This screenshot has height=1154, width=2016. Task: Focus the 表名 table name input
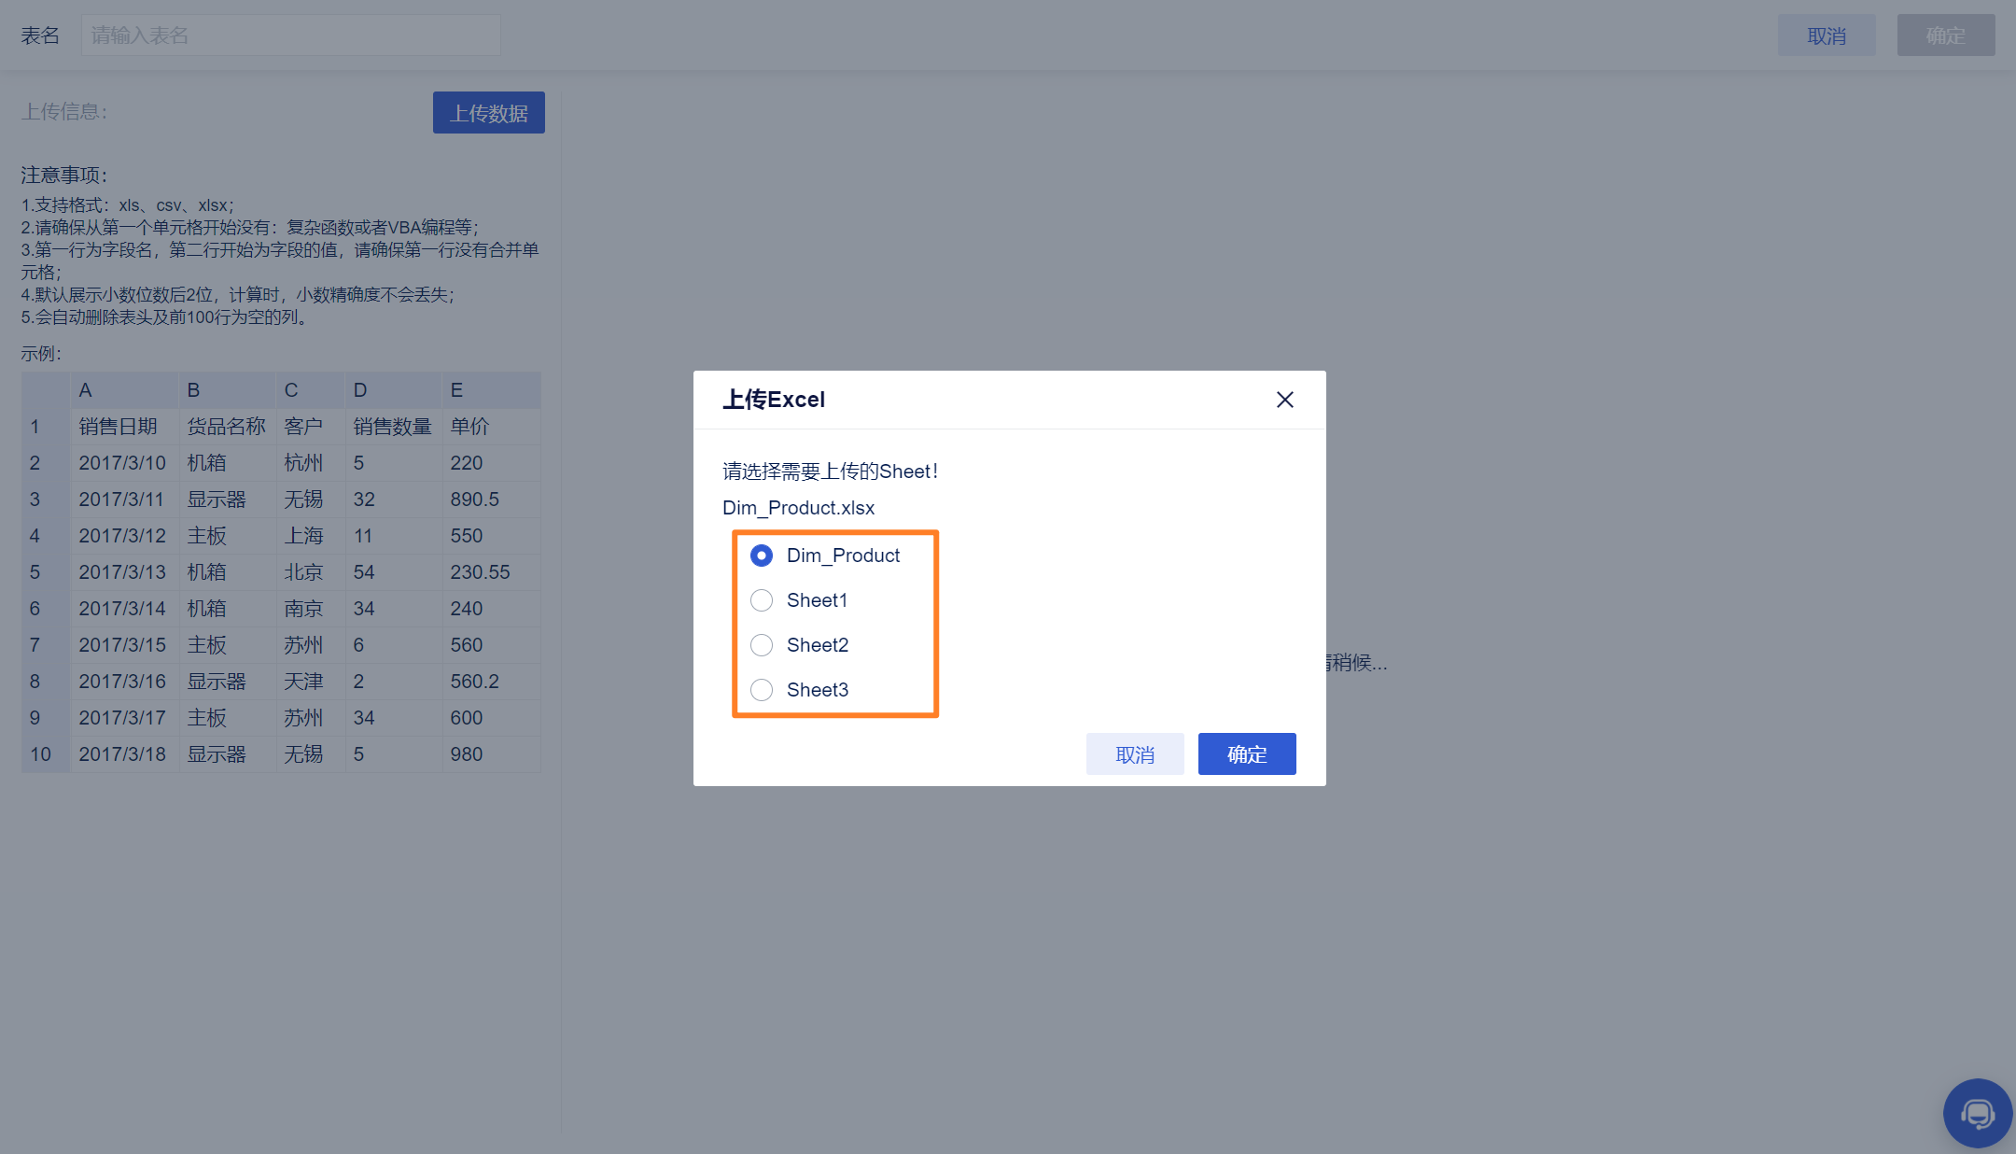click(290, 35)
